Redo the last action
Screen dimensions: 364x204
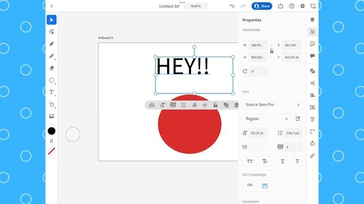[243, 6]
